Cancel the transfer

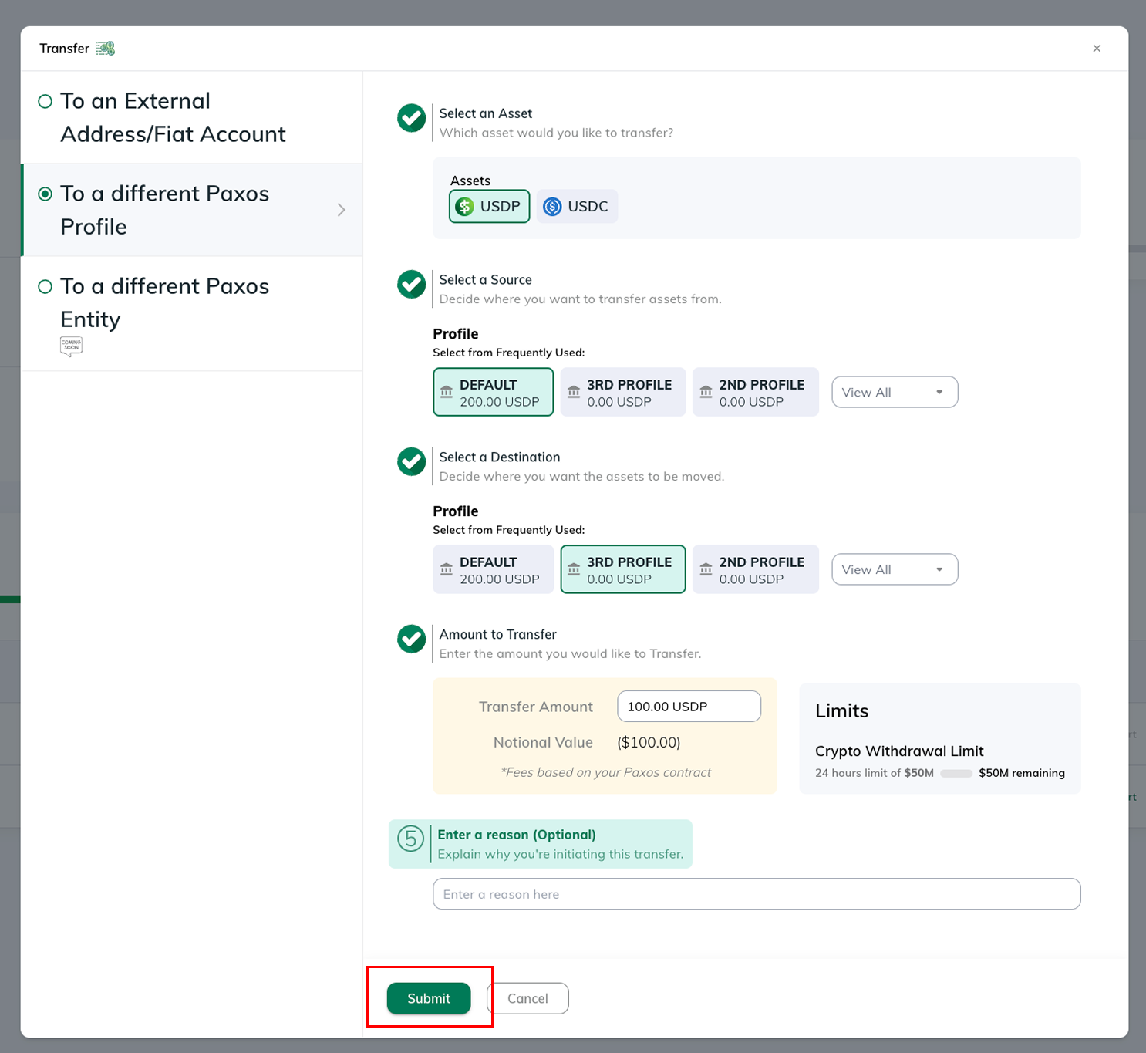[527, 998]
